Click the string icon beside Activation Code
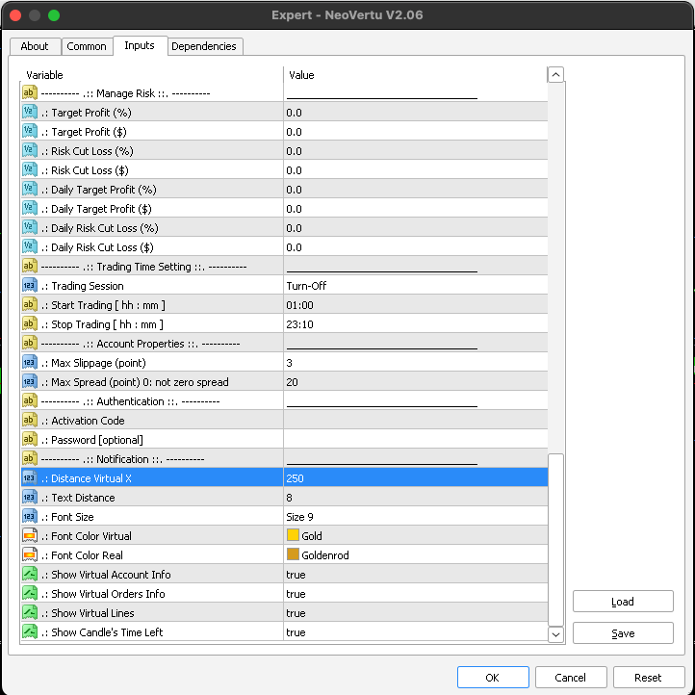The image size is (695, 695). pos(29,421)
